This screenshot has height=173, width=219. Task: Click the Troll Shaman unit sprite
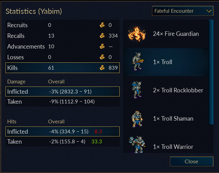pos(137,119)
